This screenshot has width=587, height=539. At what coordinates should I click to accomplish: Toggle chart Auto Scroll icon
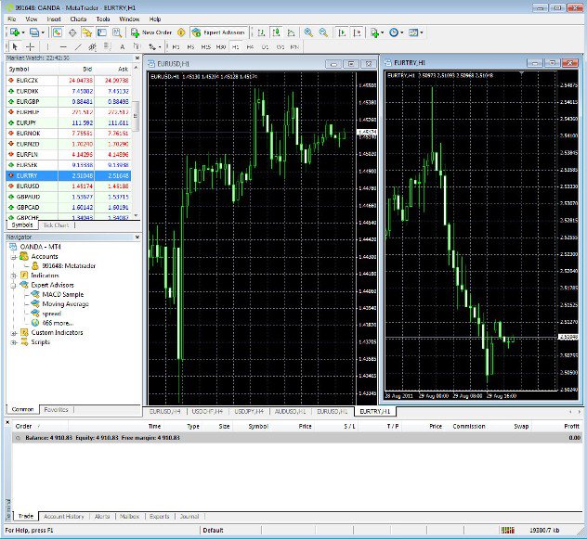[x=342, y=32]
